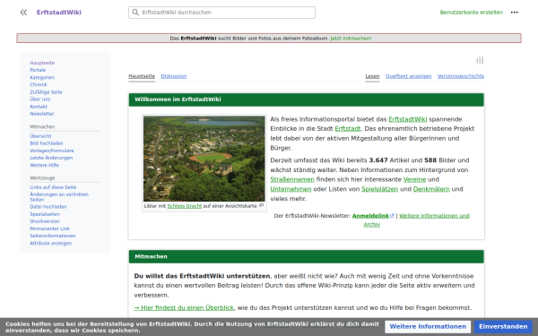Image resolution: width=538 pixels, height=336 pixels.
Task: Go to Hauptseite in sidebar
Action: click(x=42, y=63)
